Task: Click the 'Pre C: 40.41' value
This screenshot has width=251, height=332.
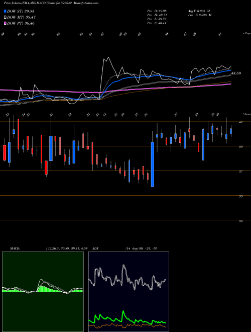Action: tap(157, 23)
